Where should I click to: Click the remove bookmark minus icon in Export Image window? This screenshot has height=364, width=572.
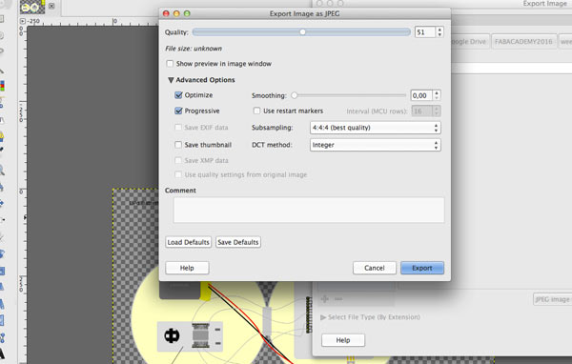point(338,299)
